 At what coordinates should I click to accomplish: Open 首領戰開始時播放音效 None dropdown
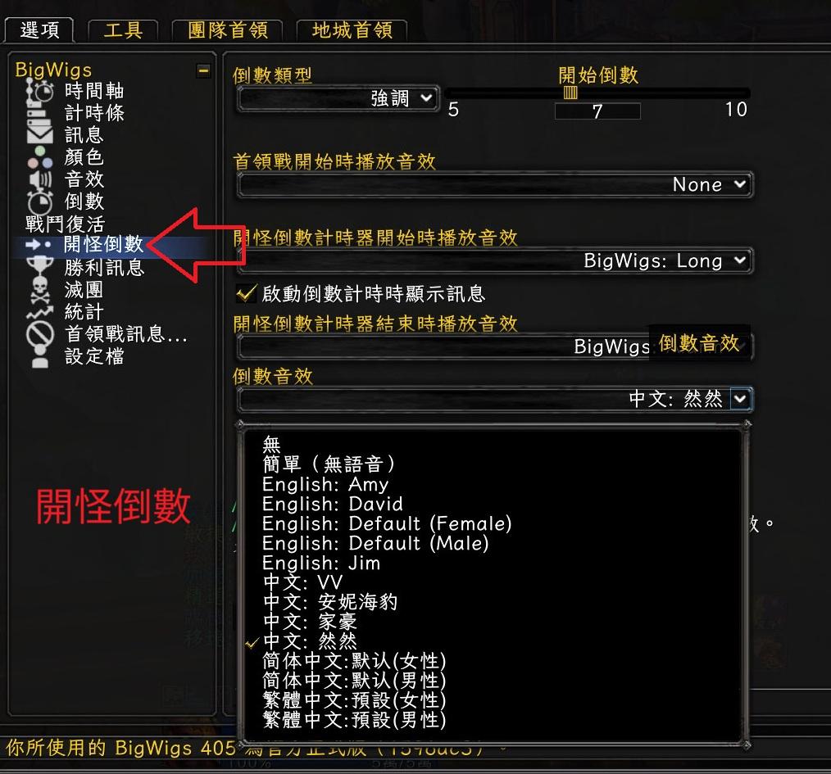click(494, 185)
